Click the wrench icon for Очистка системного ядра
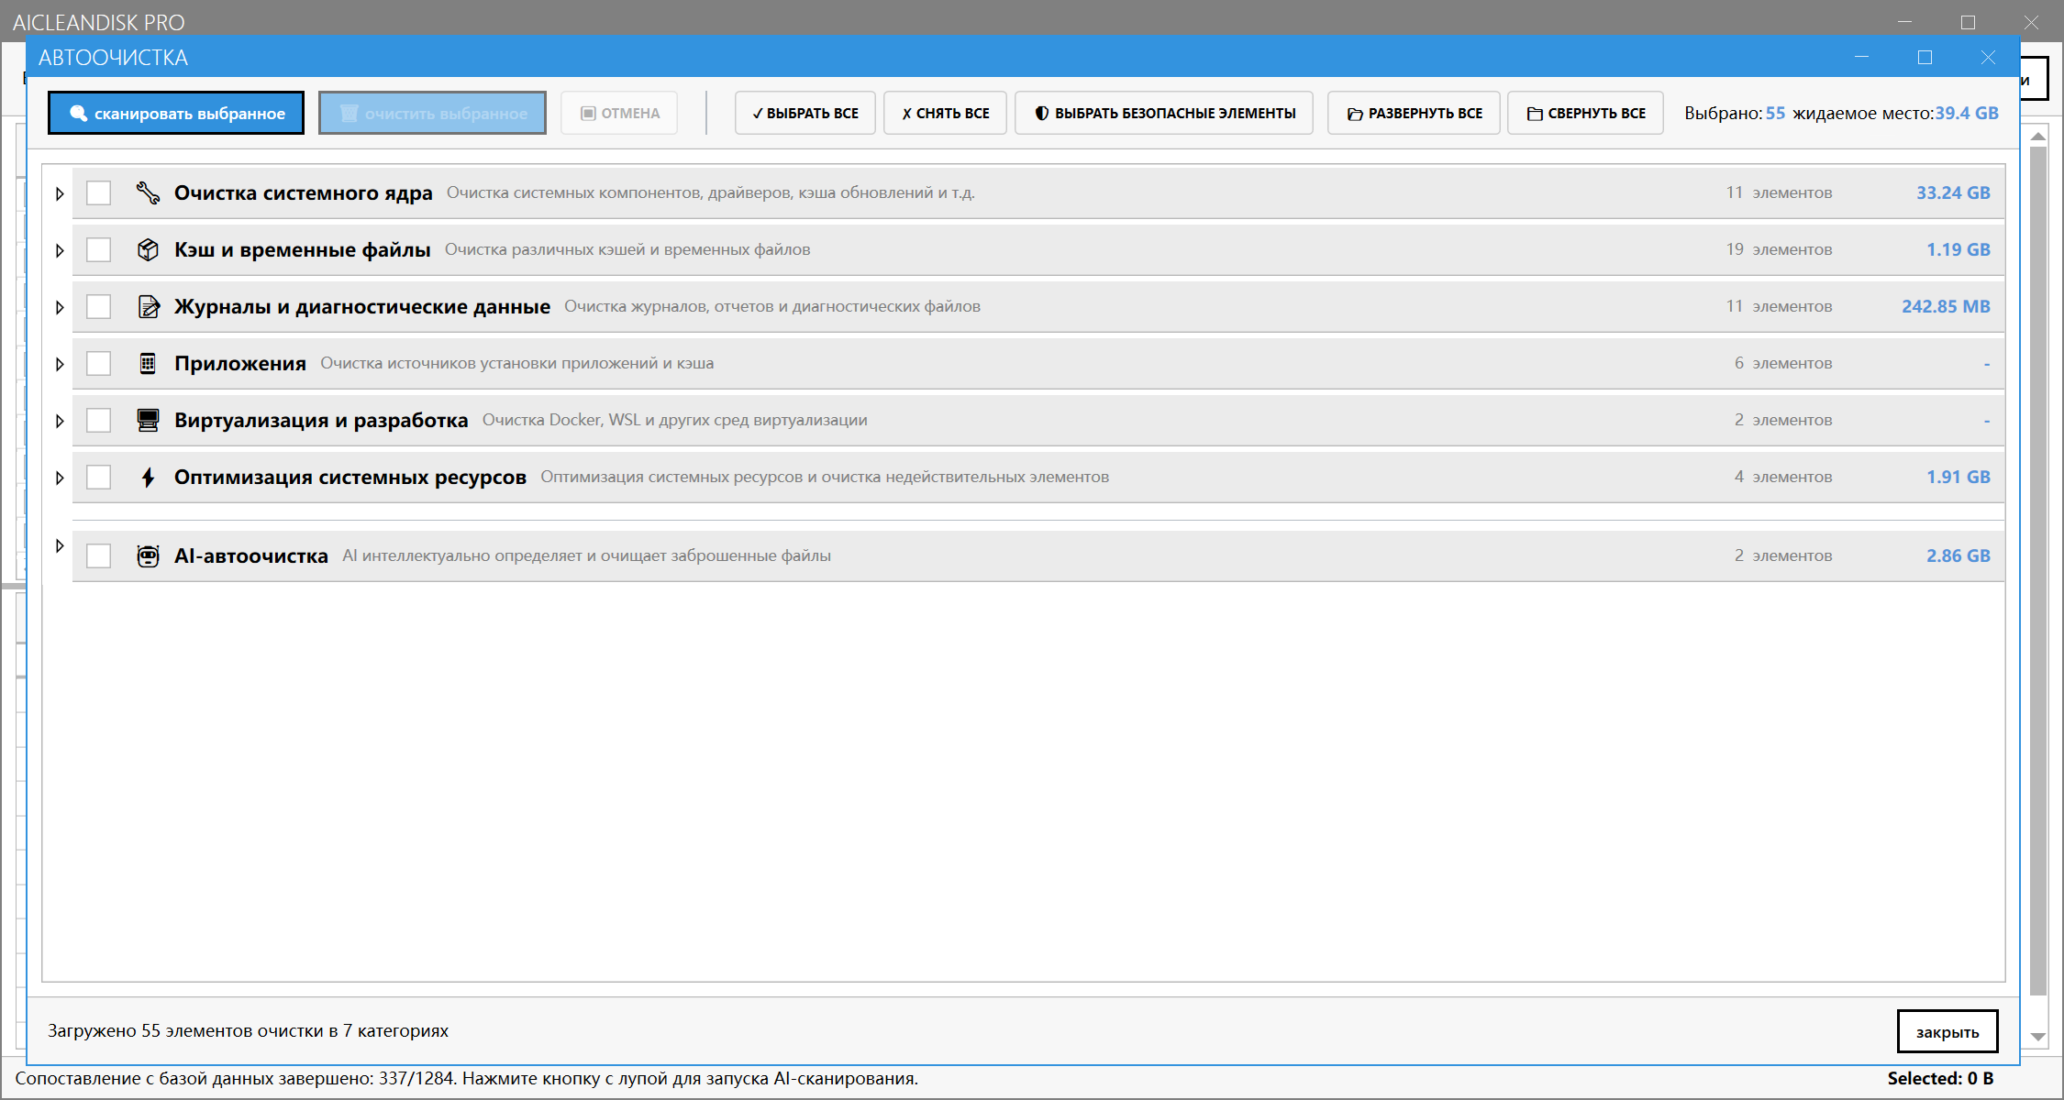This screenshot has height=1100, width=2064. click(x=148, y=192)
